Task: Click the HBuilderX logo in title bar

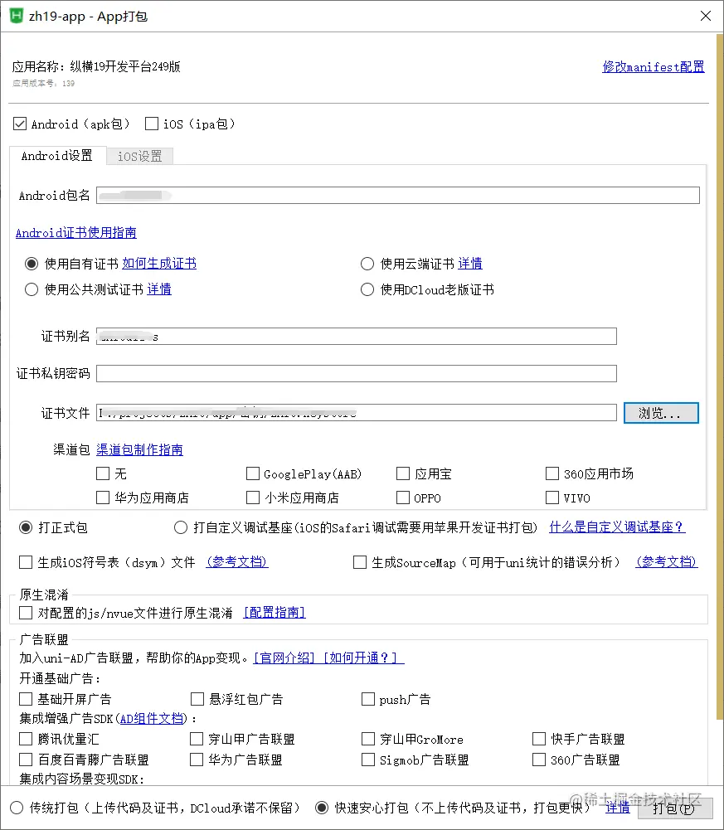Action: 17,16
